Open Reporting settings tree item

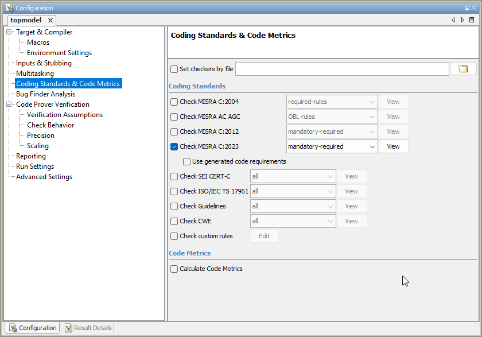31,156
